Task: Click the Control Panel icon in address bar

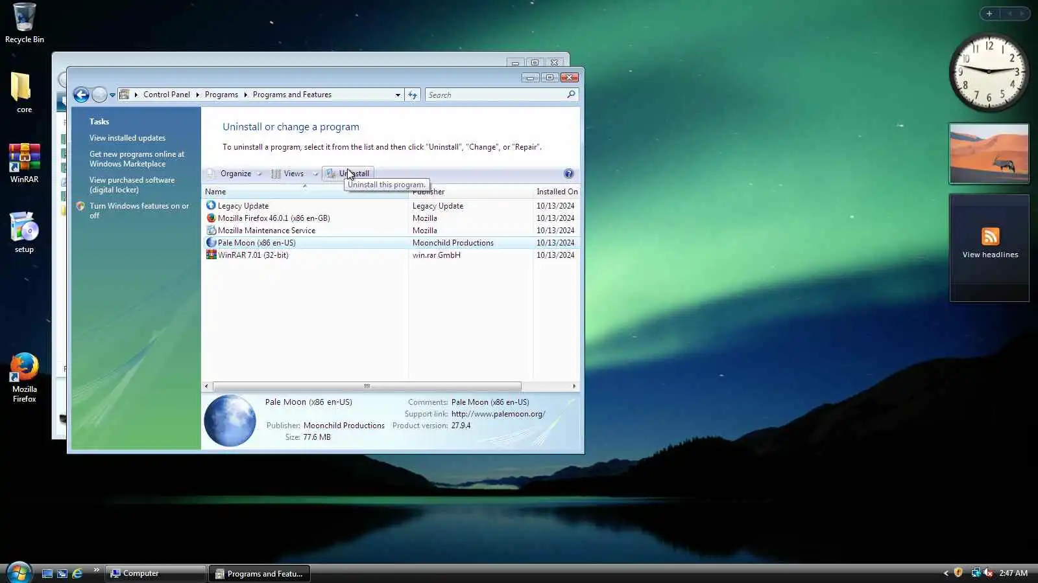Action: [125, 95]
